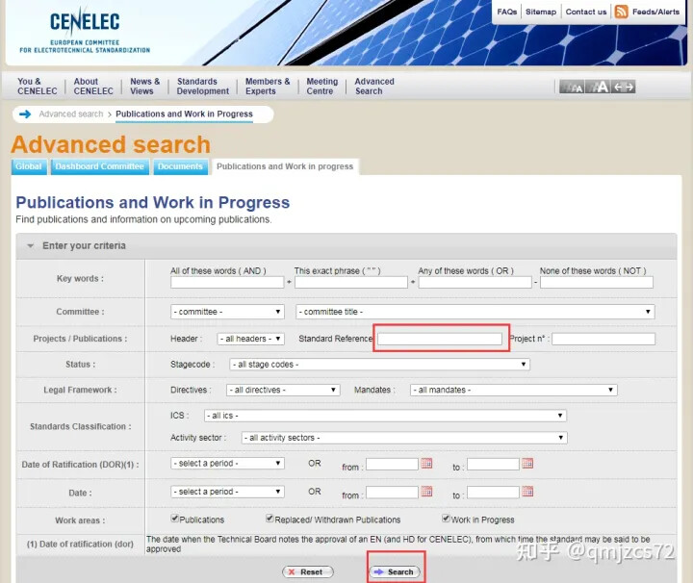Toggle Work in Progress checkbox

[x=446, y=519]
